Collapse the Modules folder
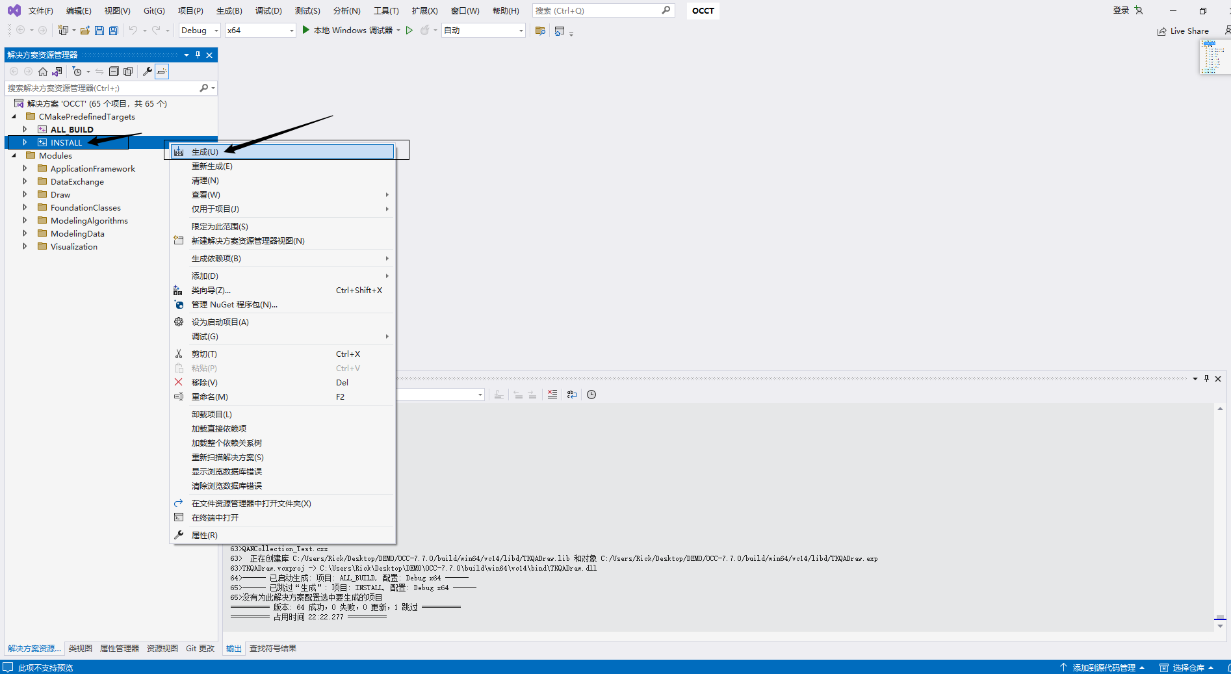This screenshot has height=674, width=1231. 14,155
